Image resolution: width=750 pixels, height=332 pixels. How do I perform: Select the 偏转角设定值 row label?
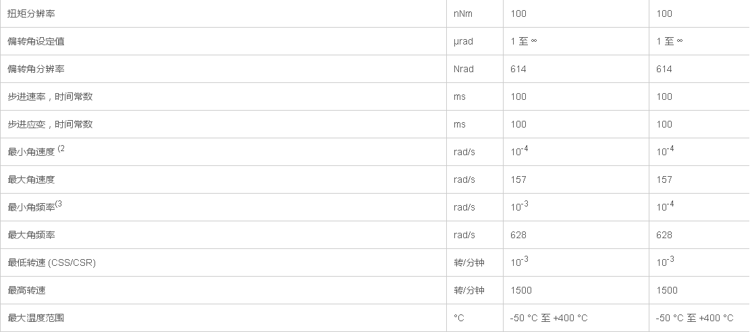click(36, 41)
